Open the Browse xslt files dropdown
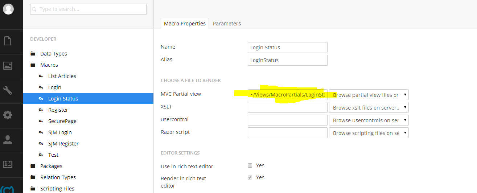 (x=369, y=108)
